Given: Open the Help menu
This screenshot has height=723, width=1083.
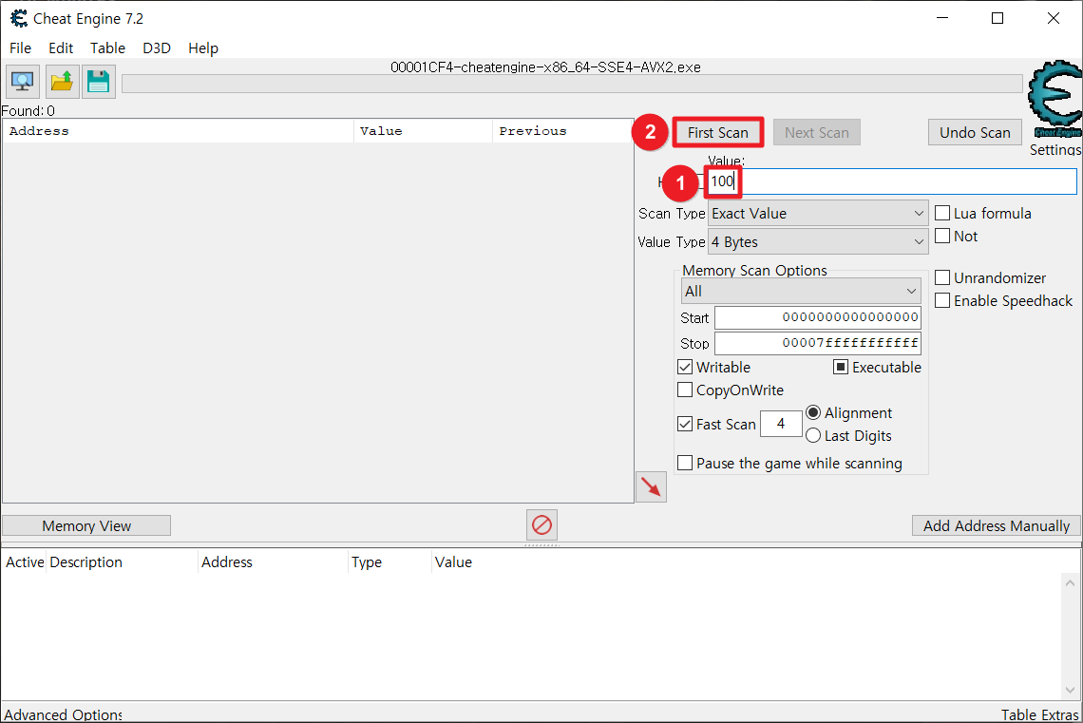Looking at the screenshot, I should pyautogui.click(x=203, y=48).
